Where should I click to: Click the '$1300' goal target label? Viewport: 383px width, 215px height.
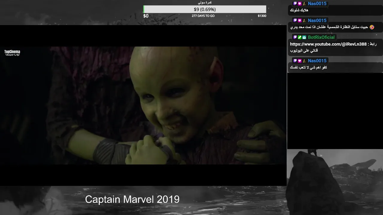click(x=262, y=16)
